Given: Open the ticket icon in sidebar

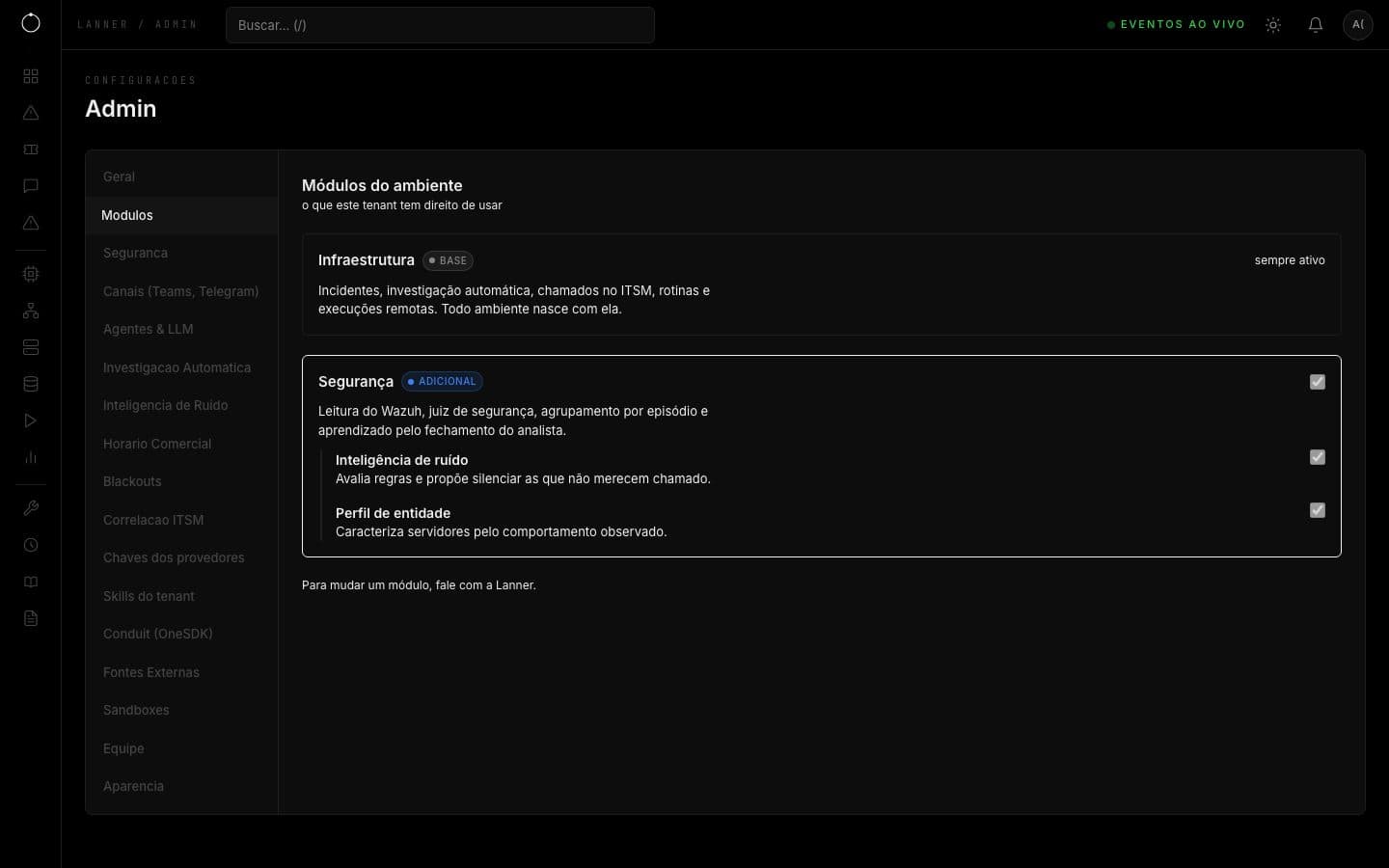Looking at the screenshot, I should [31, 149].
